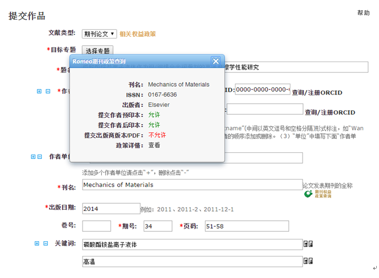Click the plus icon to add an author row
The width and height of the screenshot is (379, 278).
39,91
